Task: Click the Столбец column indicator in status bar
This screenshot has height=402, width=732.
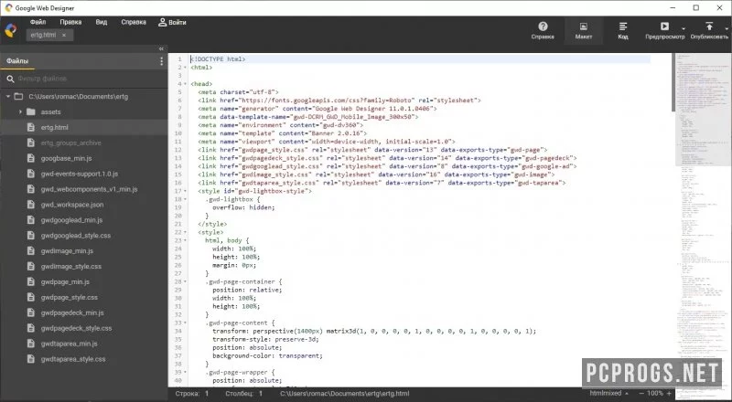Action: point(244,394)
